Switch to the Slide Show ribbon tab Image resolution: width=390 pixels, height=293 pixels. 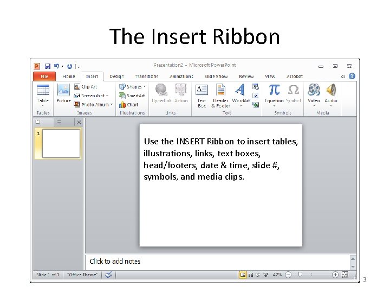(216, 77)
